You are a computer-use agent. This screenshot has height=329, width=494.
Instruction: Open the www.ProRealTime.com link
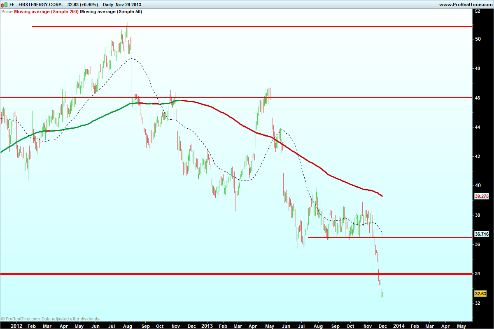click(x=465, y=5)
